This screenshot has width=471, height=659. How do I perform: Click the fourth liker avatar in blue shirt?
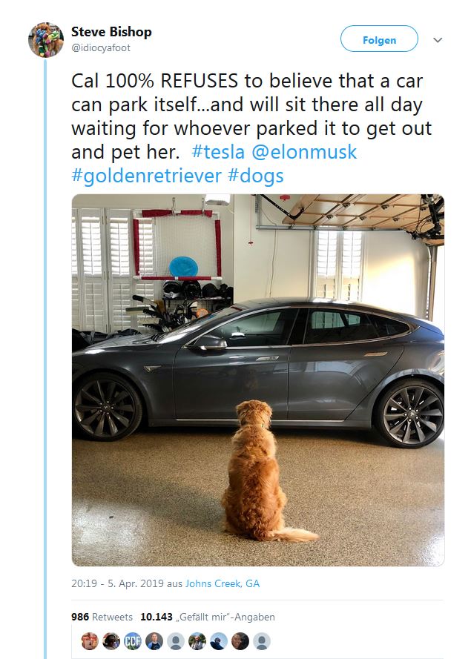(x=154, y=641)
